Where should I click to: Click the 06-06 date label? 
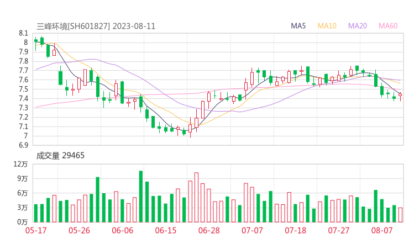coord(122,230)
